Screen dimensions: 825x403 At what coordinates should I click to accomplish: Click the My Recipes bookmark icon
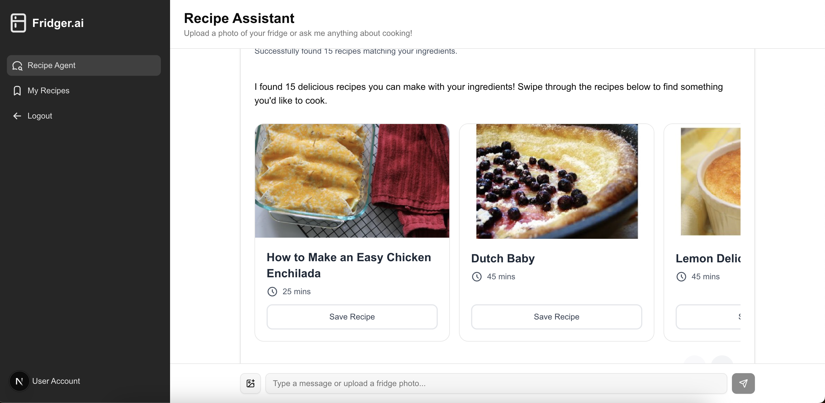coord(17,91)
